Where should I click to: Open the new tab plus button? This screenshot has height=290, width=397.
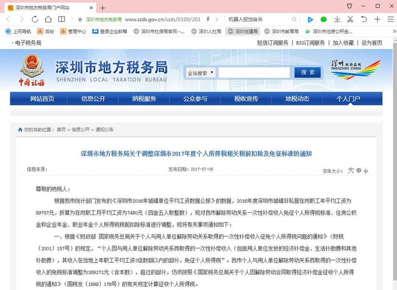pyautogui.click(x=103, y=8)
